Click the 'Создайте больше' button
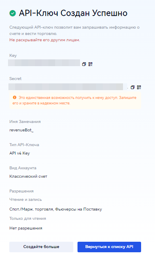 coord(41,247)
